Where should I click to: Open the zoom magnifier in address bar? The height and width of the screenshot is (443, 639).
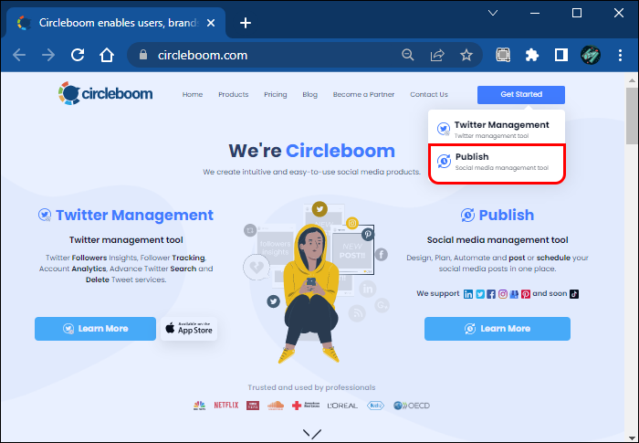click(x=407, y=55)
